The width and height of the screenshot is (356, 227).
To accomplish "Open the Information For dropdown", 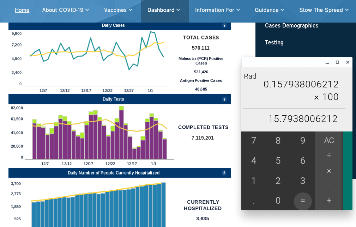I will pos(217,10).
